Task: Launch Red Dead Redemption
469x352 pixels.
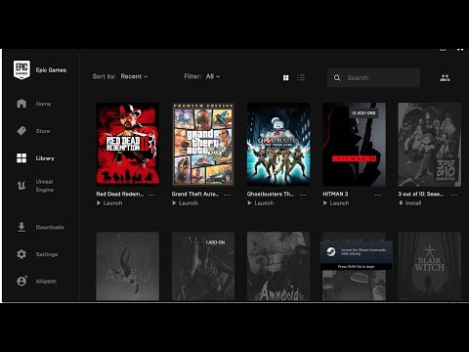Action: coord(109,203)
